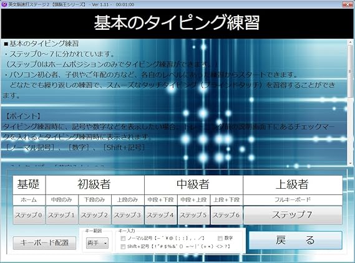
Task: Click the 基本のタイピング練習 description text area
Action: [174, 102]
